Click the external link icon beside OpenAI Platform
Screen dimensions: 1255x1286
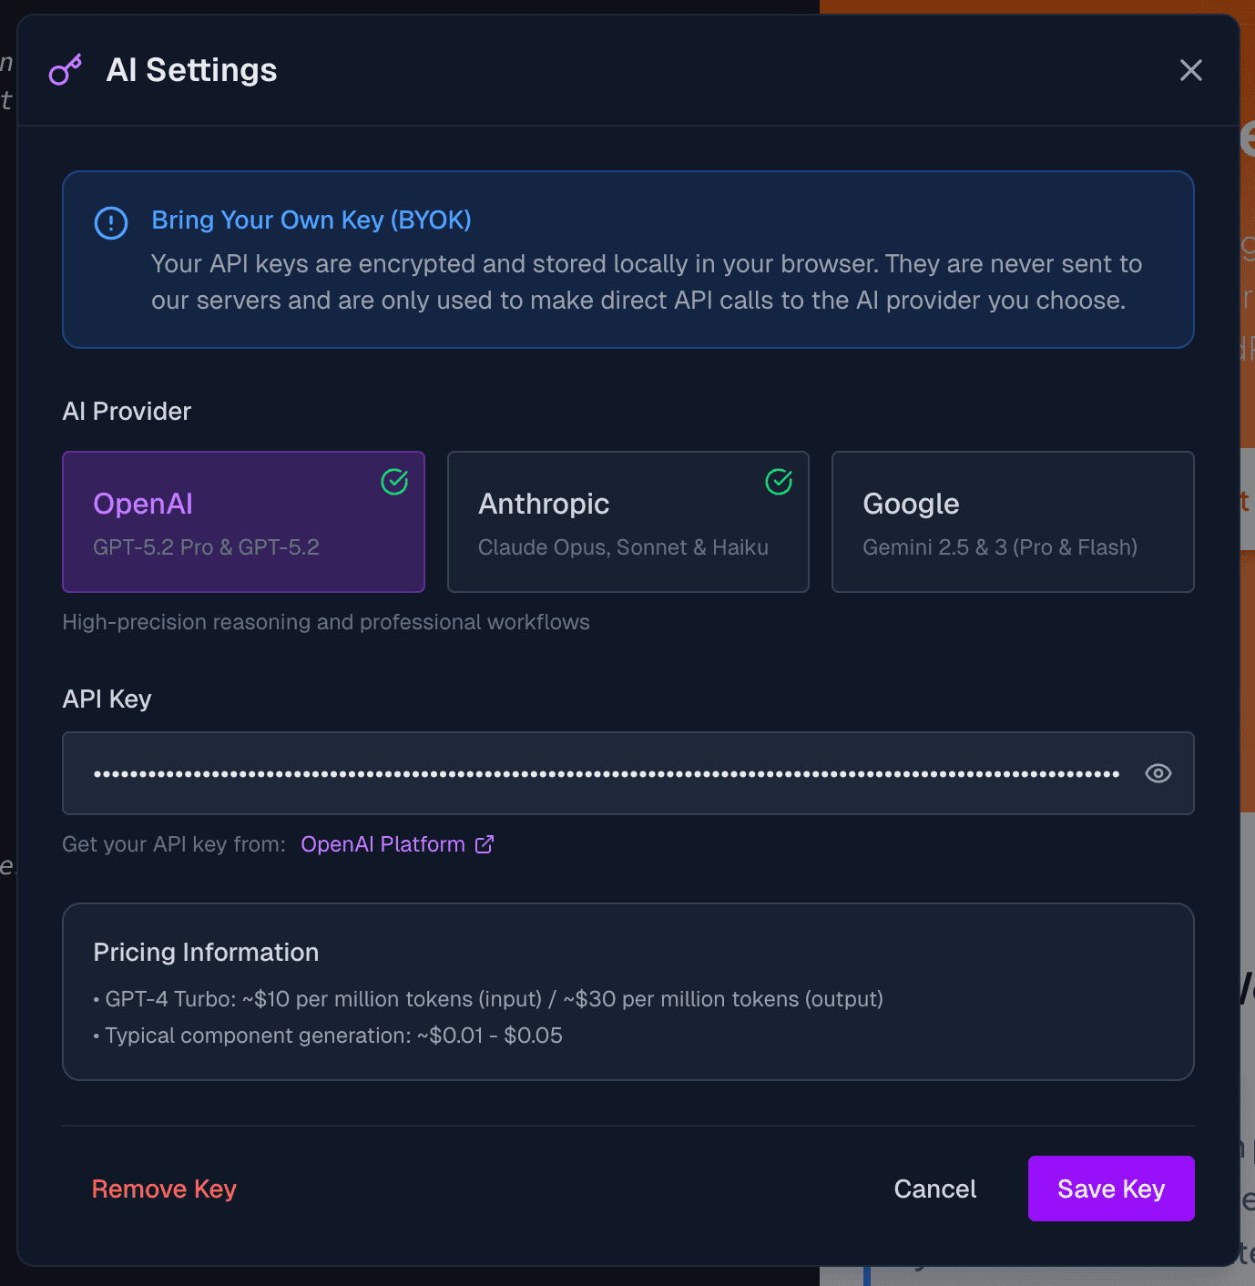tap(484, 844)
